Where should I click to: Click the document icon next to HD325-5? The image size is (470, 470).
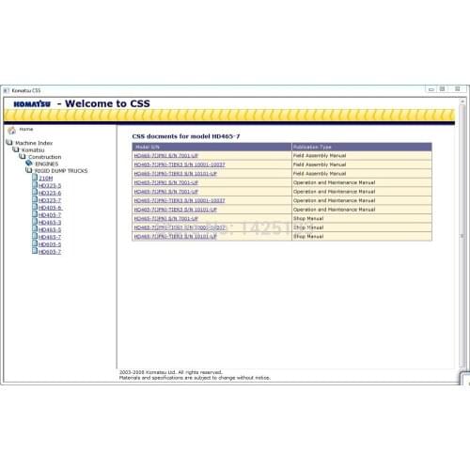pos(35,185)
